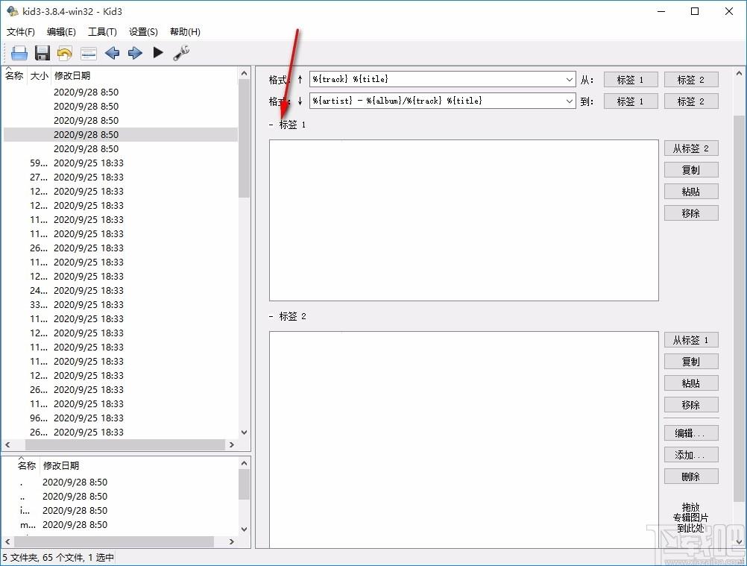Click the down arrow beside second format field
747x566 pixels.
pyautogui.click(x=300, y=101)
